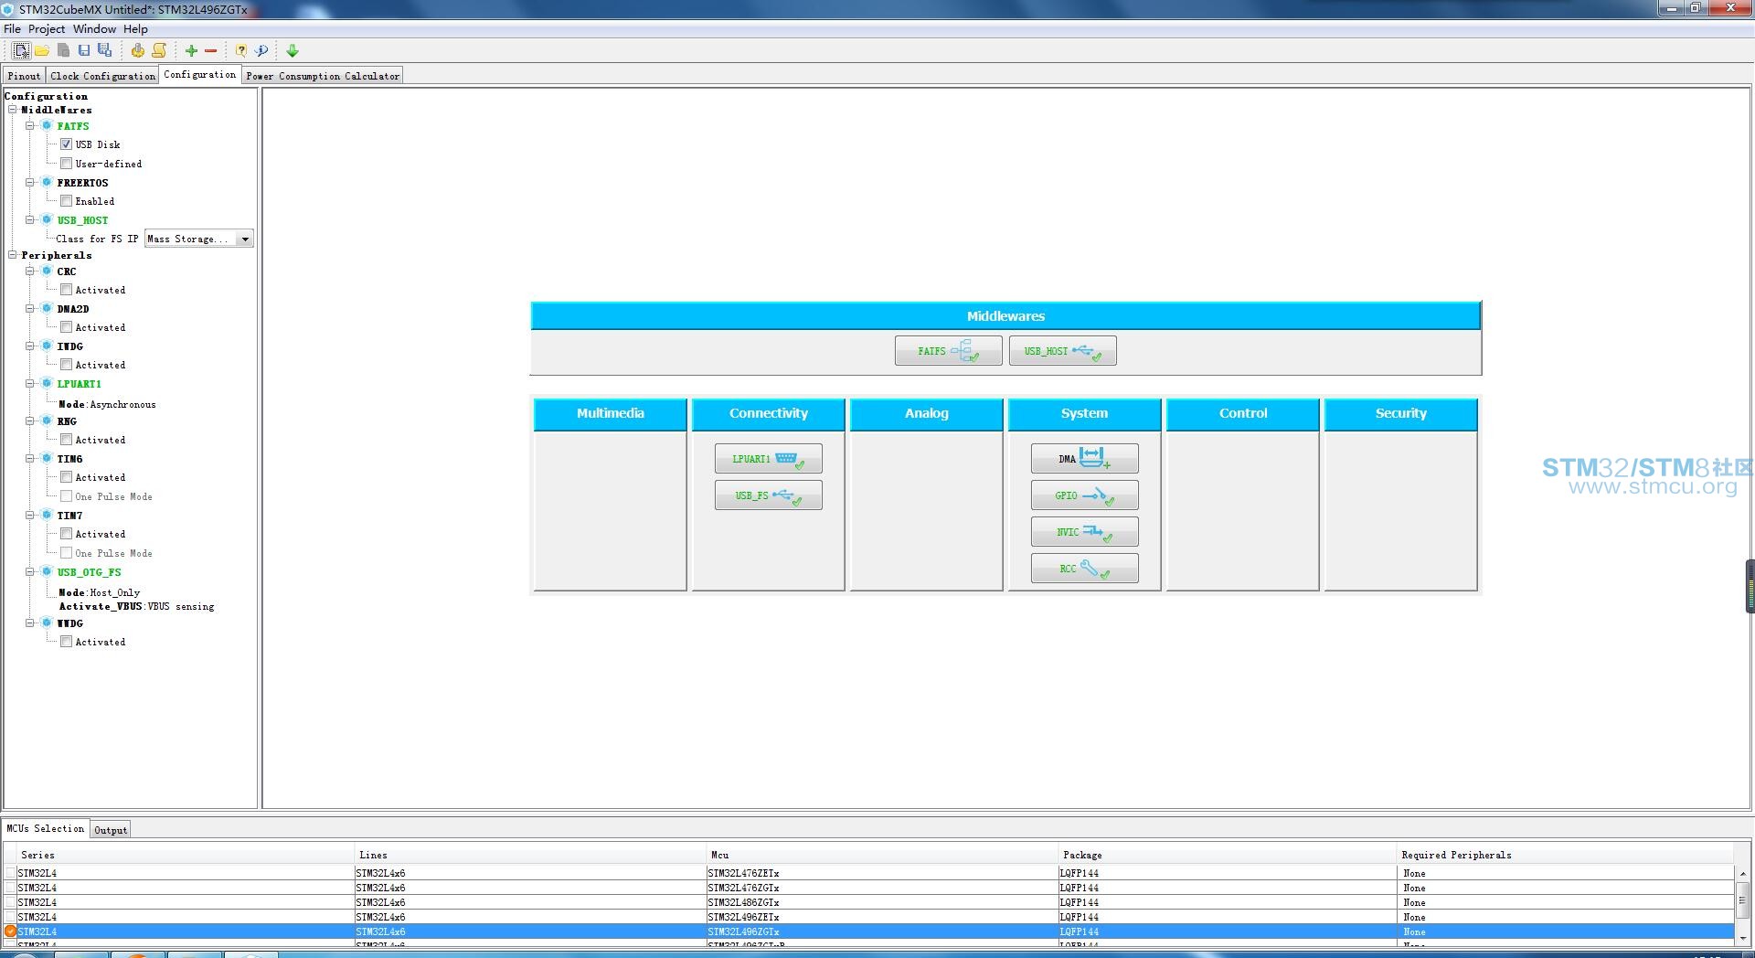Open USB_HOST middleware configuration button

(x=1062, y=351)
